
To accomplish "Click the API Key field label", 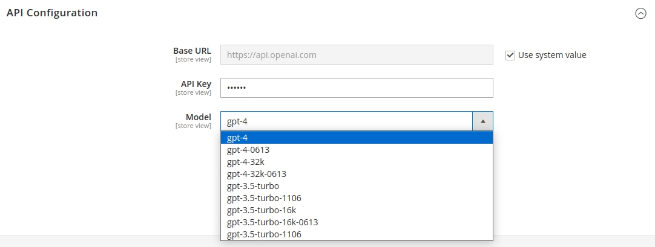I will [196, 84].
